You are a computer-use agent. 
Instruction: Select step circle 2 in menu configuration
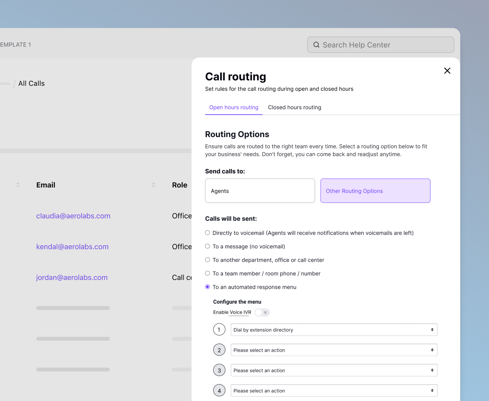click(x=219, y=350)
